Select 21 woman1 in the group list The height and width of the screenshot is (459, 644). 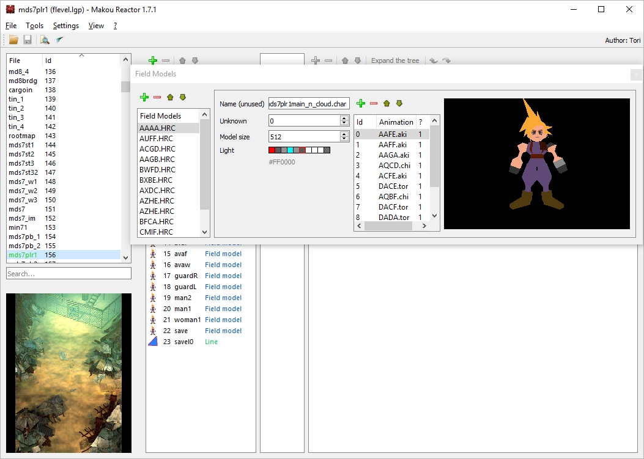pyautogui.click(x=201, y=320)
